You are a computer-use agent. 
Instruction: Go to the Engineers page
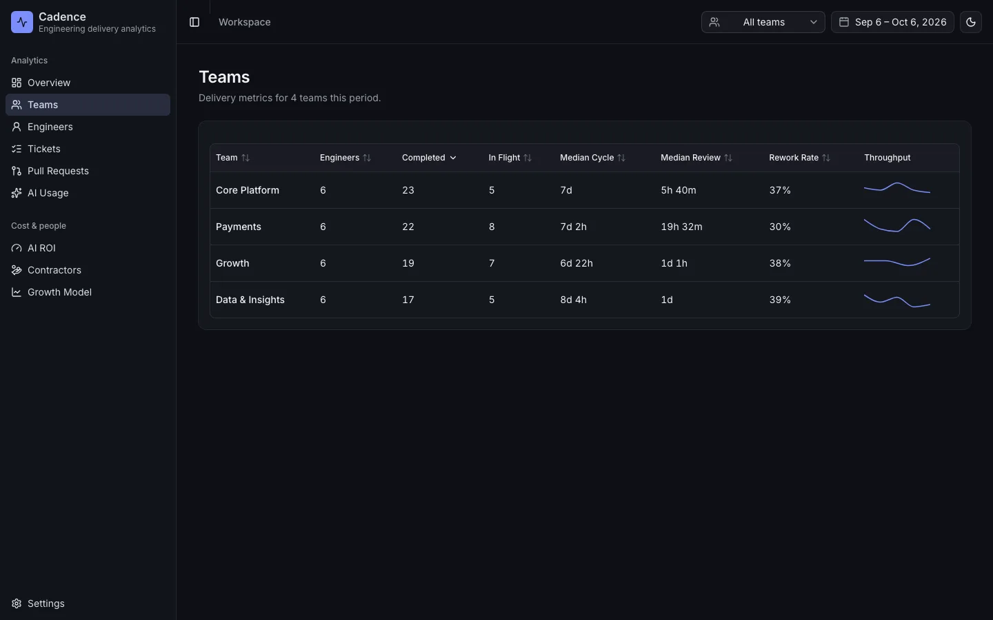click(x=88, y=127)
